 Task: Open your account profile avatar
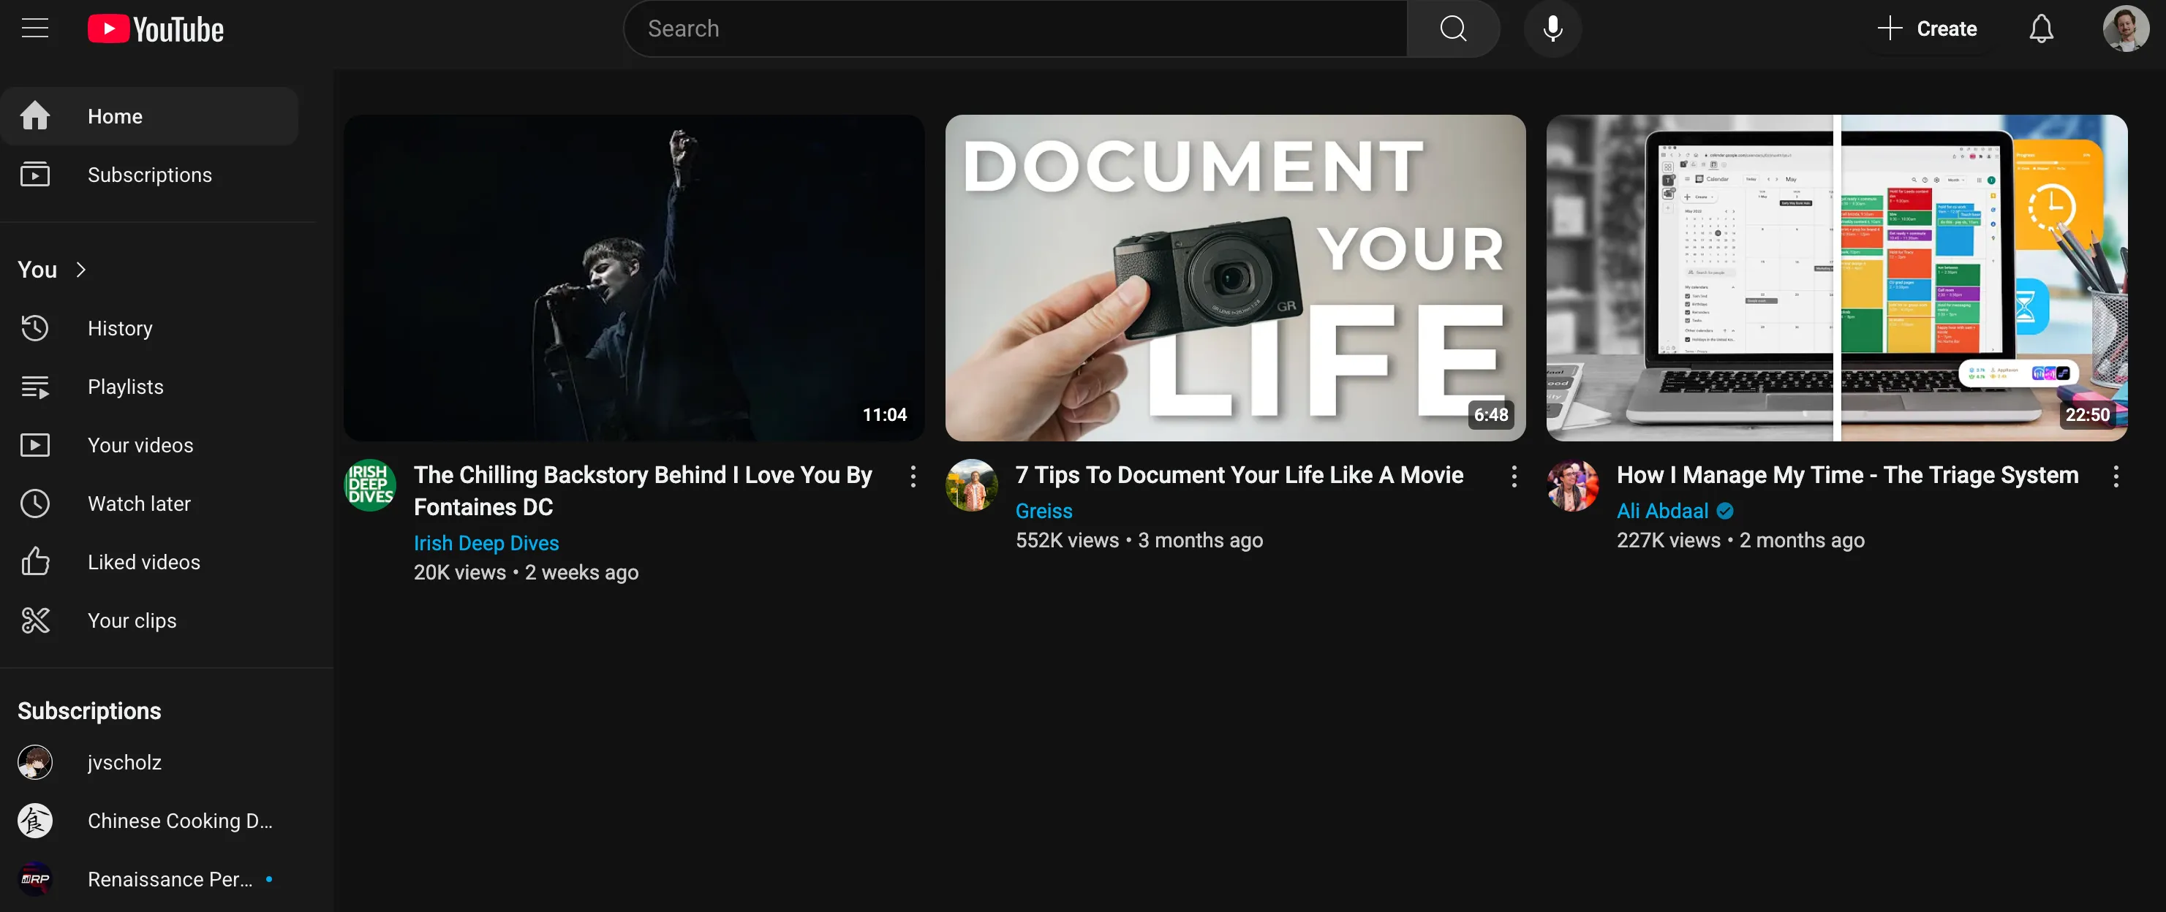tap(2127, 28)
